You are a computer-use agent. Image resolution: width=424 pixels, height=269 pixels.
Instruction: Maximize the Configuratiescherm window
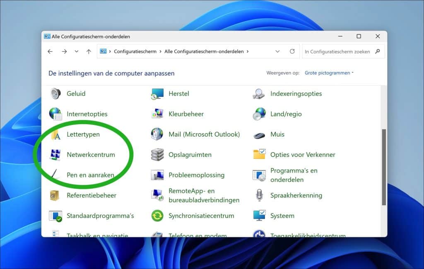[x=359, y=36]
